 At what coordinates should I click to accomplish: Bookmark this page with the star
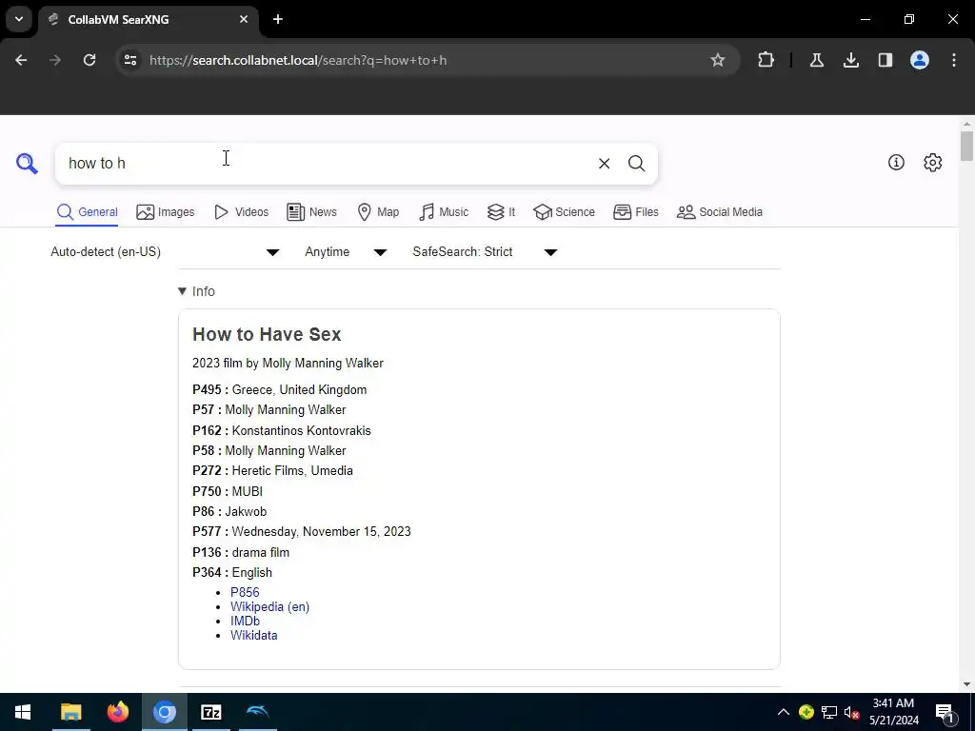[x=718, y=60]
